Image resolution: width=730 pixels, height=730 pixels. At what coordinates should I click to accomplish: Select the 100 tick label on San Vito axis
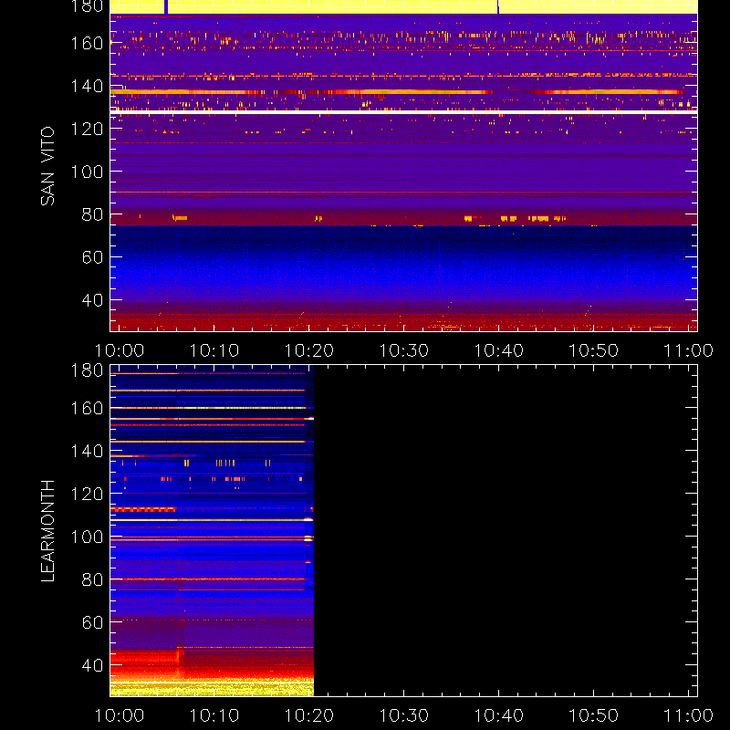coord(87,172)
